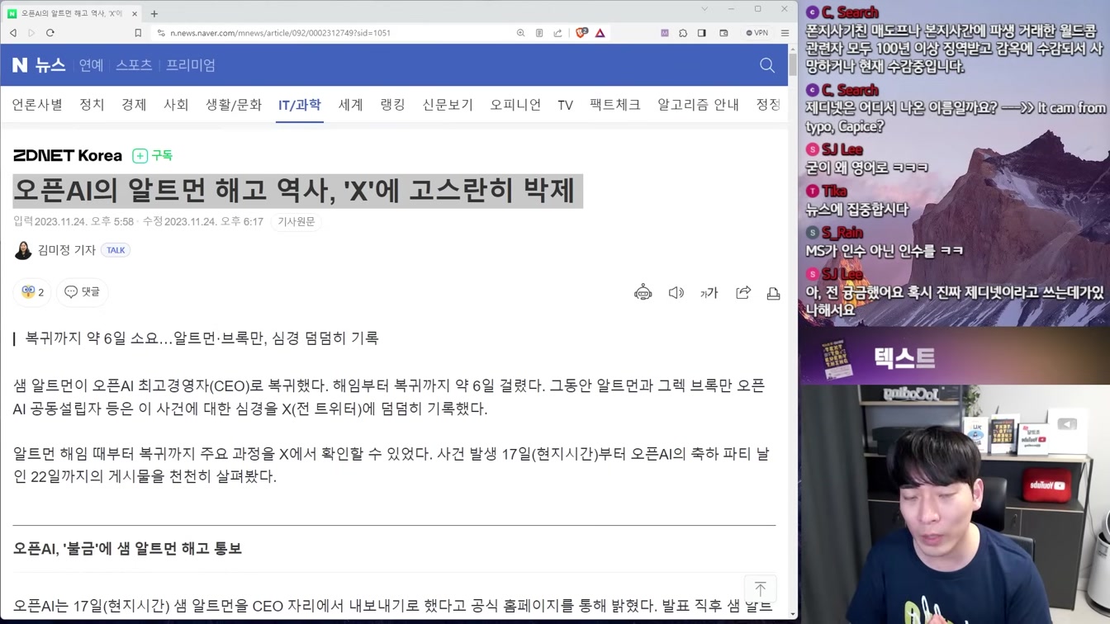Click the AI summary robot icon
The width and height of the screenshot is (1110, 624).
[643, 293]
